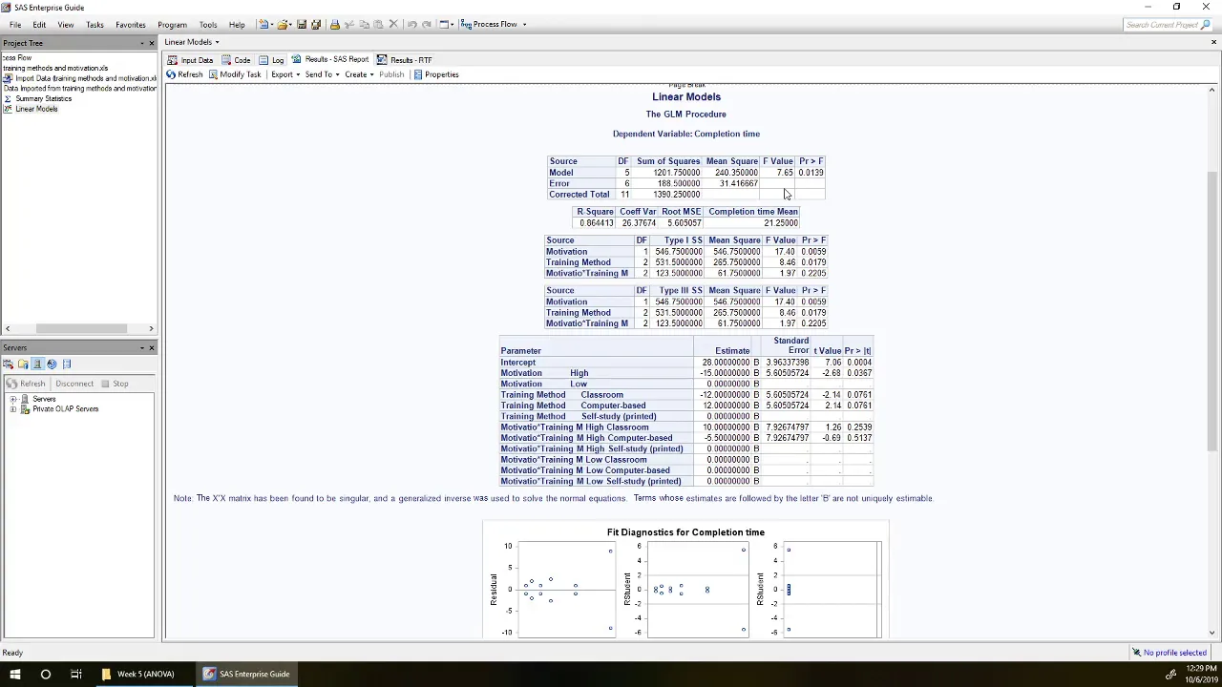Click the workspace layout toolbar icon
The width and height of the screenshot is (1222, 687).
(445, 24)
